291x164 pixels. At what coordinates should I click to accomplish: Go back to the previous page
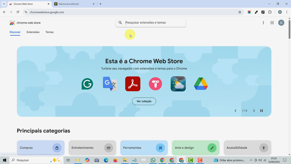tap(4, 12)
